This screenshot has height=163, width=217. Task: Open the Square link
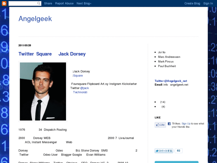[x=78, y=76]
